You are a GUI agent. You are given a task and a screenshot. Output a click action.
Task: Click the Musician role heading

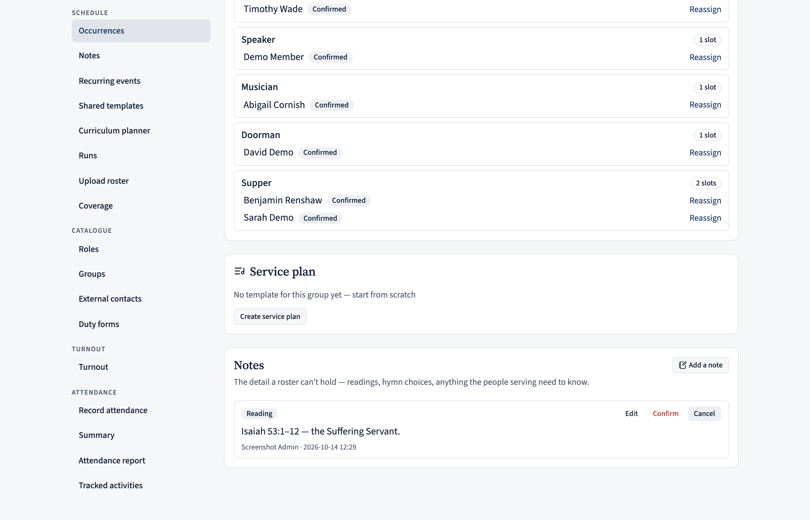tap(259, 87)
